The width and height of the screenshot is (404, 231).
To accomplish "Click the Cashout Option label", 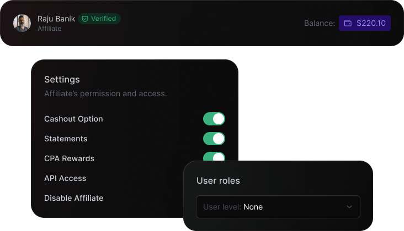I will [73, 119].
